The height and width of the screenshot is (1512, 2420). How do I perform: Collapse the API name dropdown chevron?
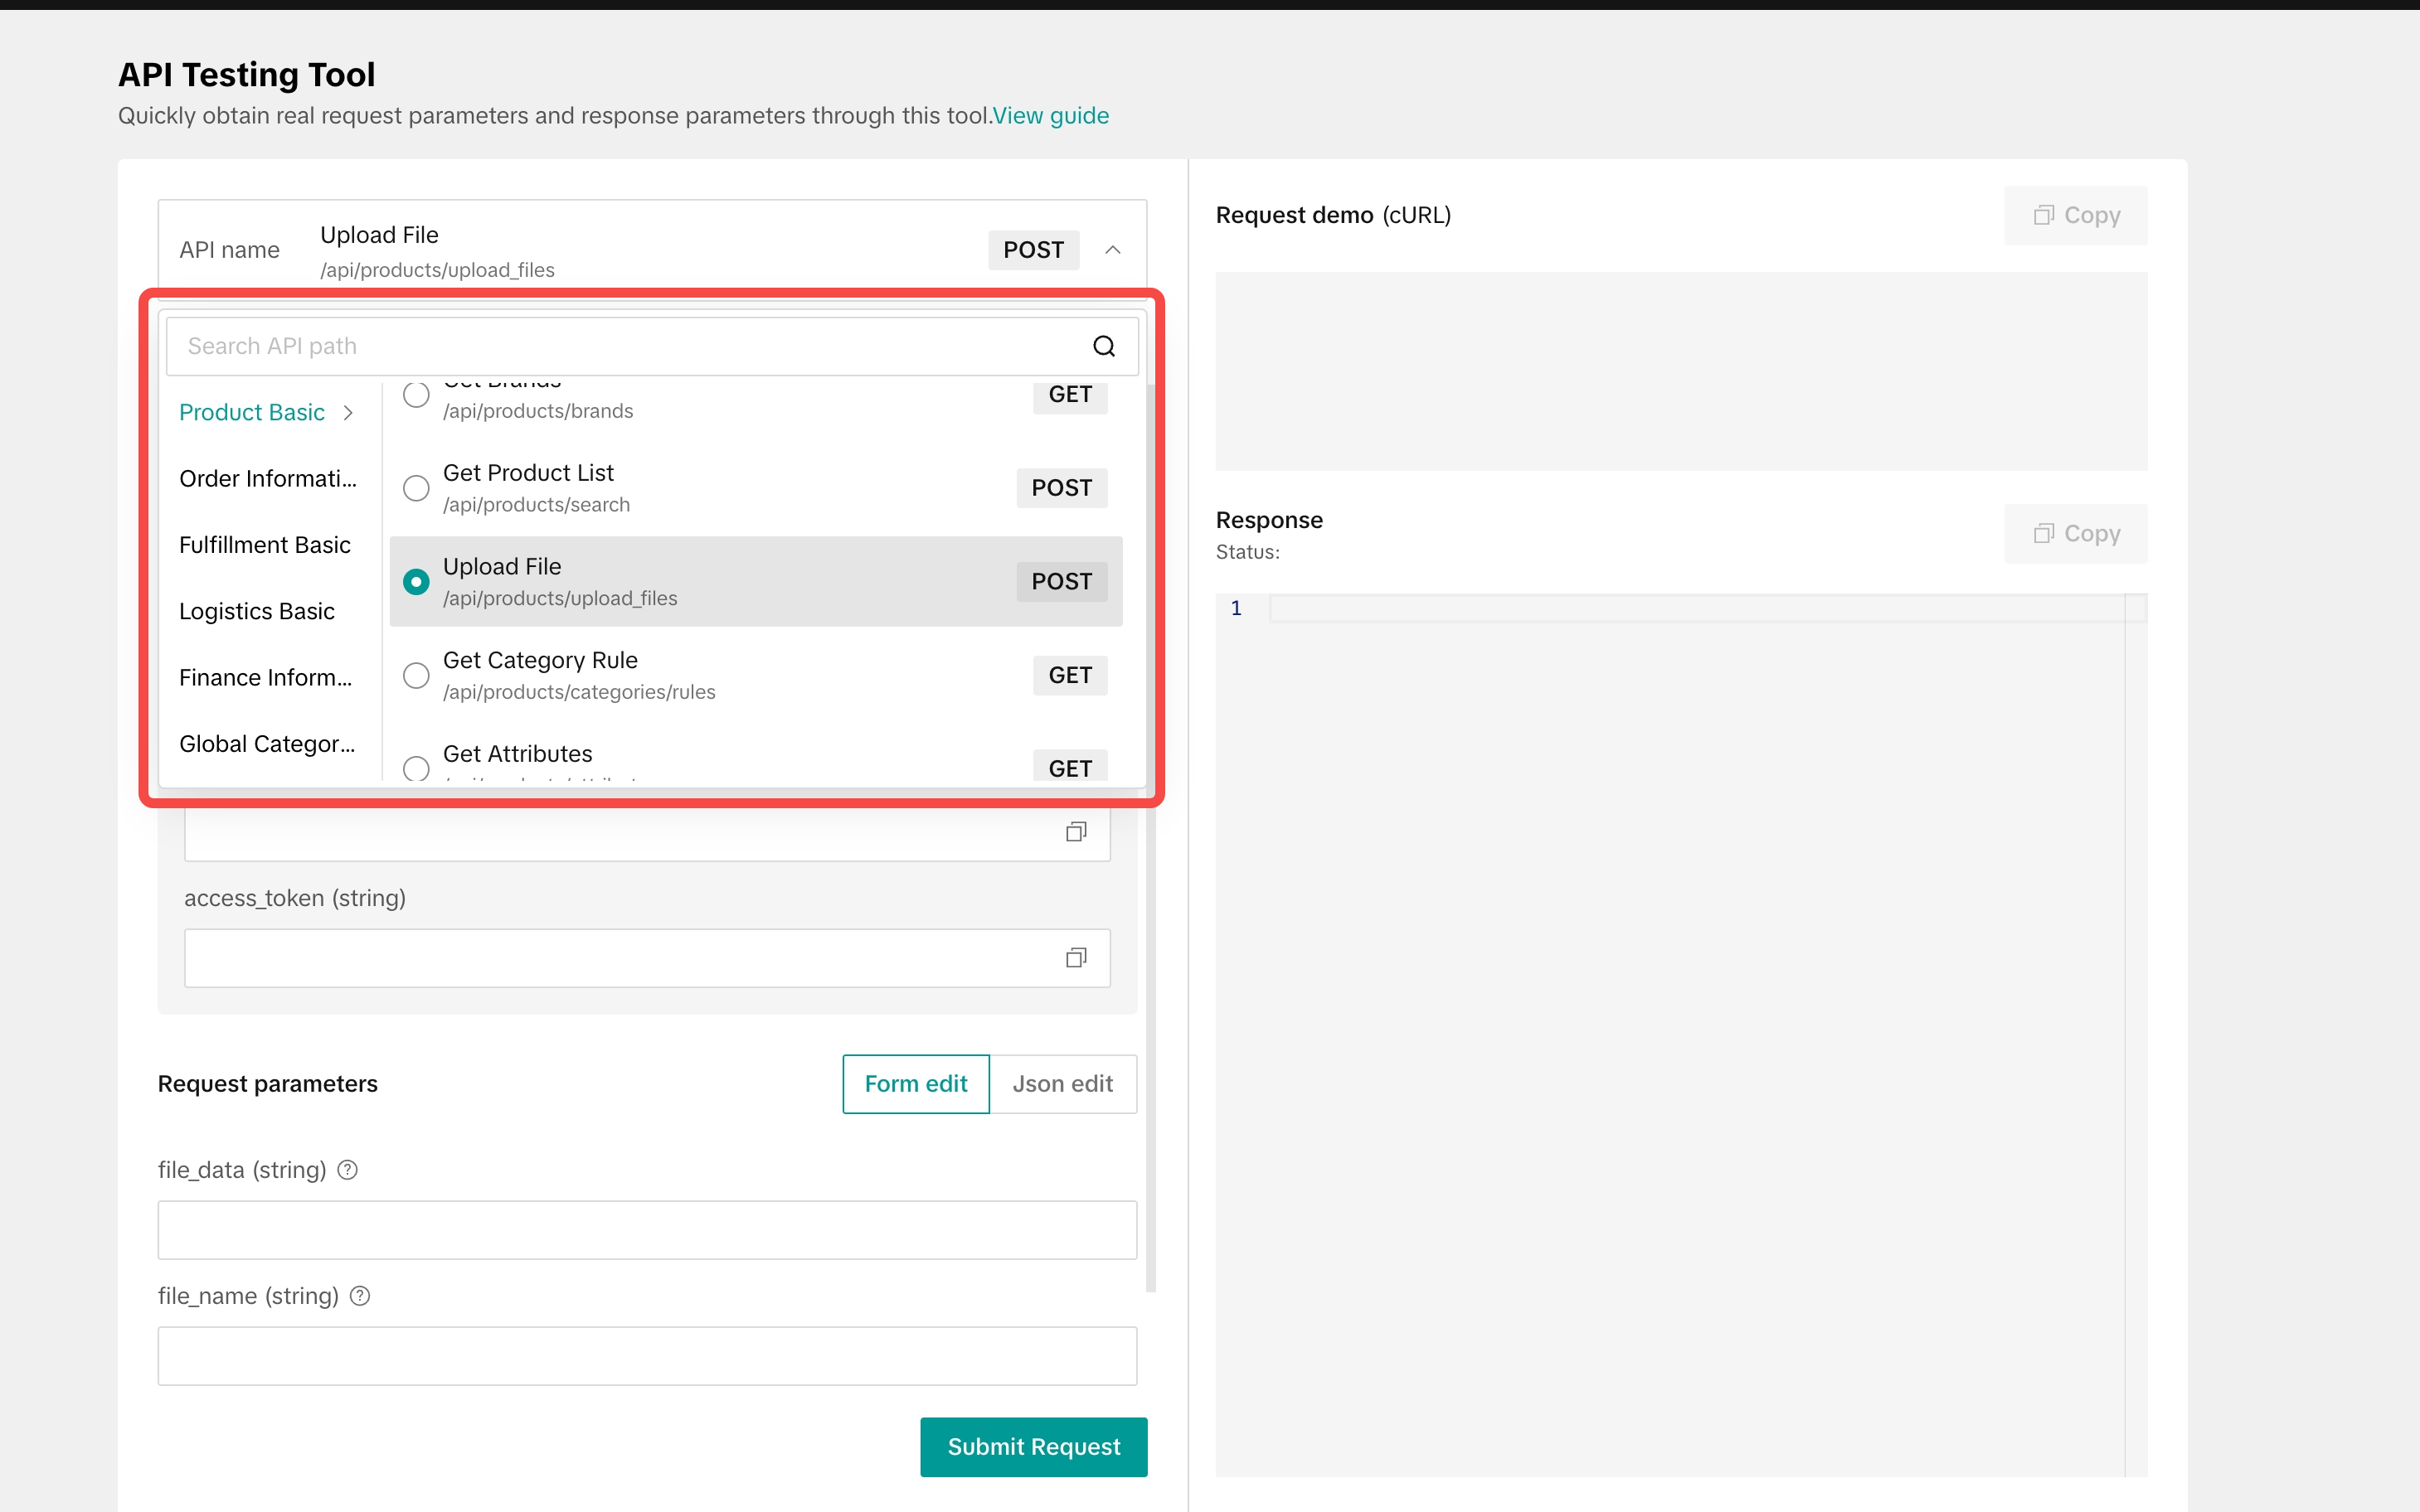click(1112, 250)
